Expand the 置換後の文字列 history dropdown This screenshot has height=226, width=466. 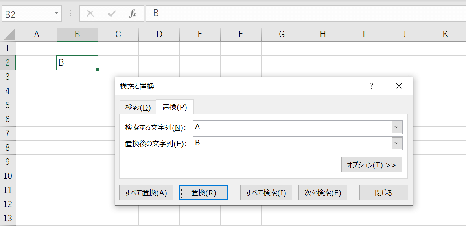click(x=397, y=143)
